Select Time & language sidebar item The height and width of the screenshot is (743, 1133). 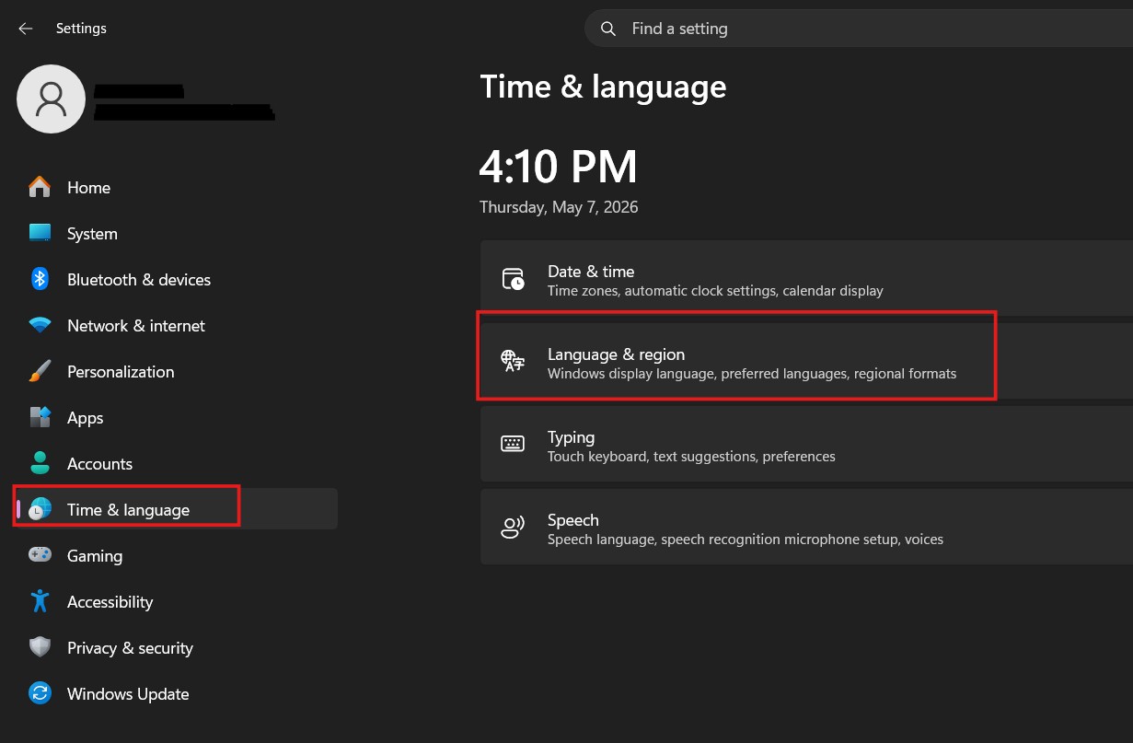click(175, 509)
